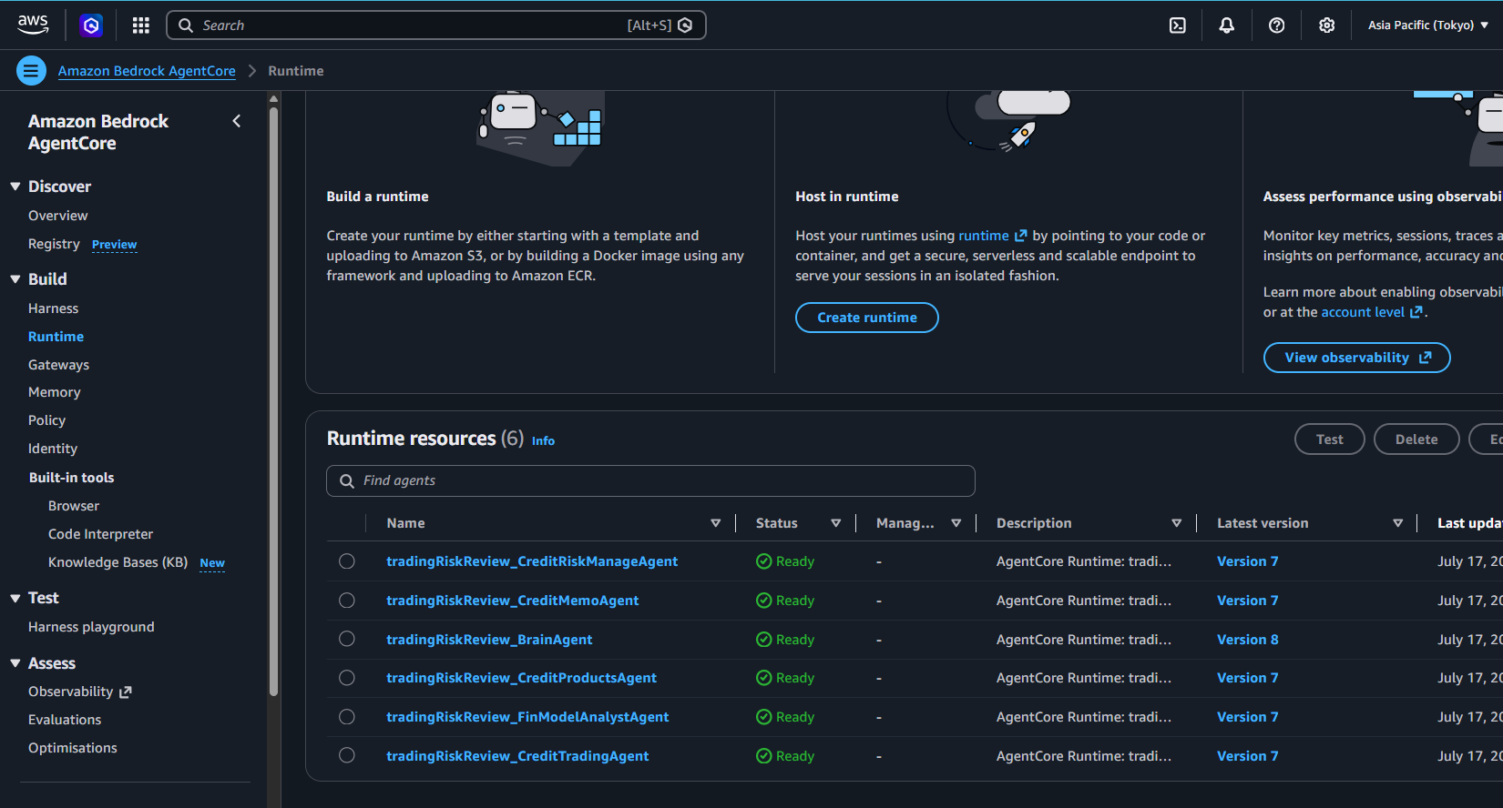Click the View observability button

(1357, 358)
